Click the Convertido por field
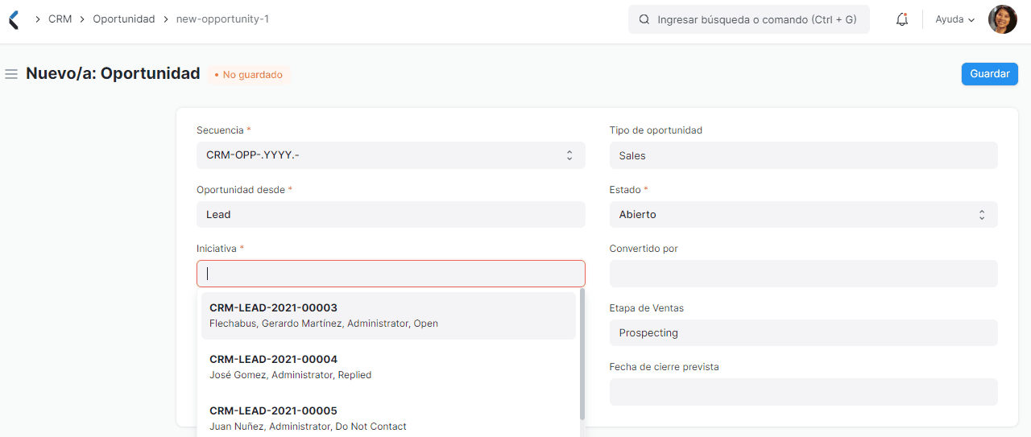The image size is (1031, 437). tap(803, 274)
